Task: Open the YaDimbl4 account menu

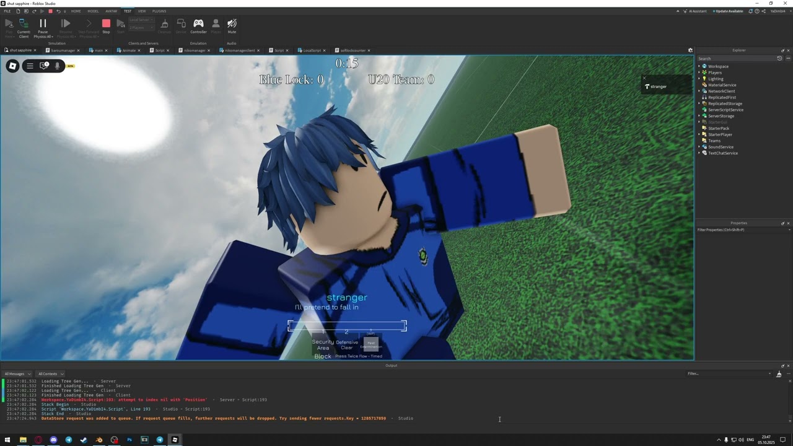Action: 778,11
